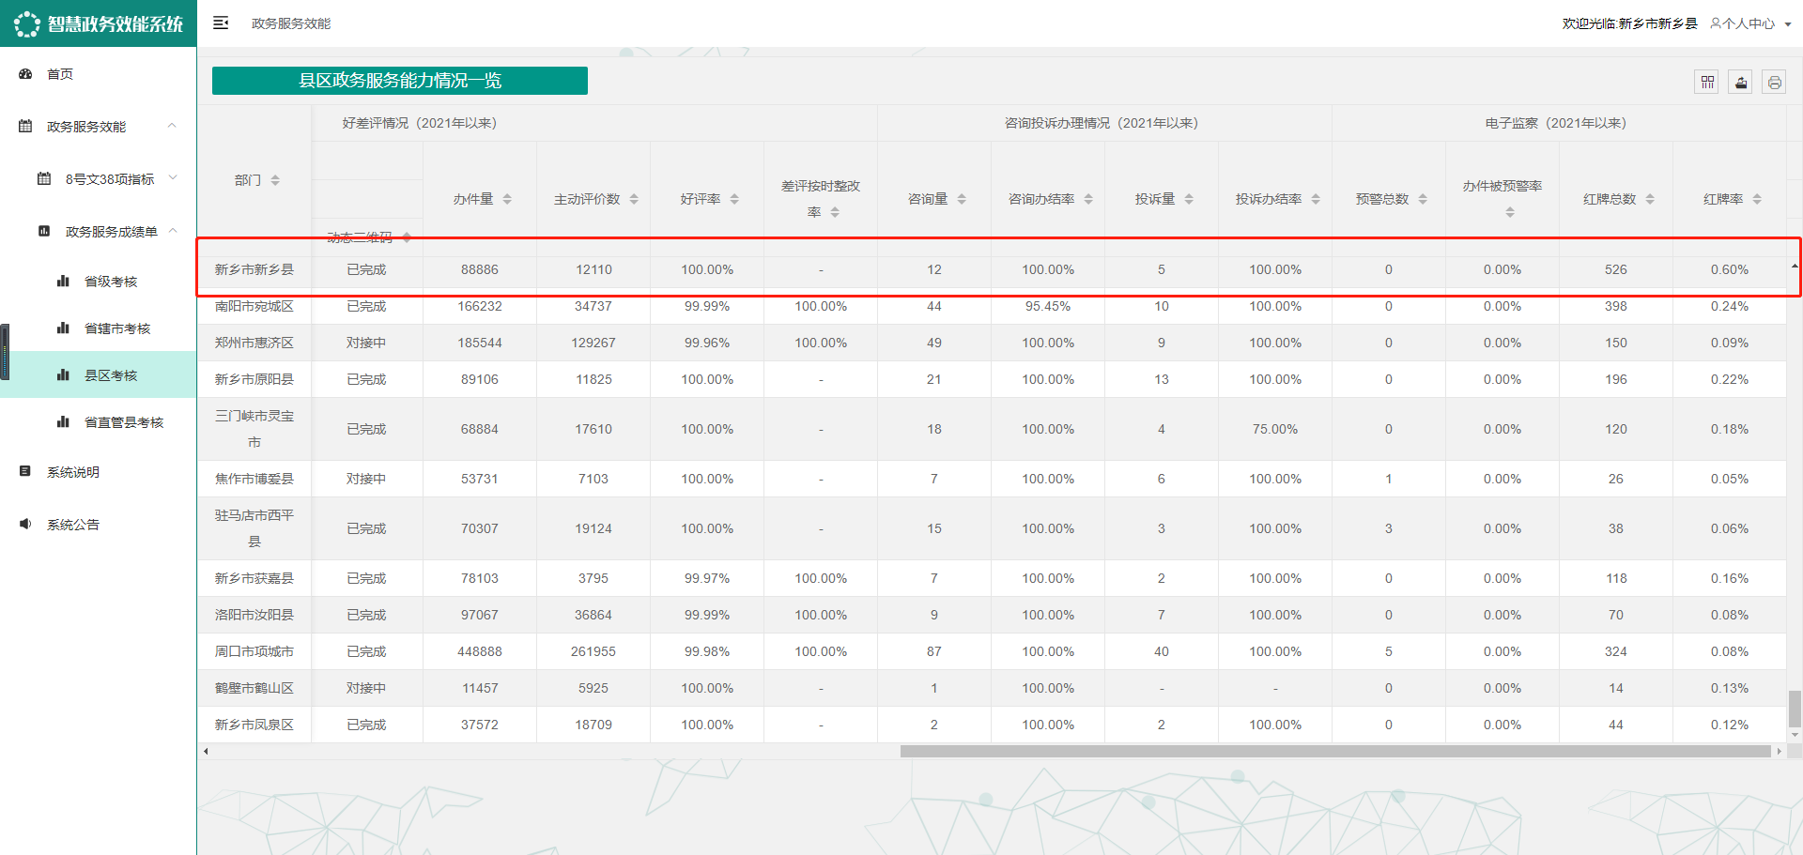Click the 新乡市原阳县 department cell
The height and width of the screenshot is (855, 1803).
254,379
